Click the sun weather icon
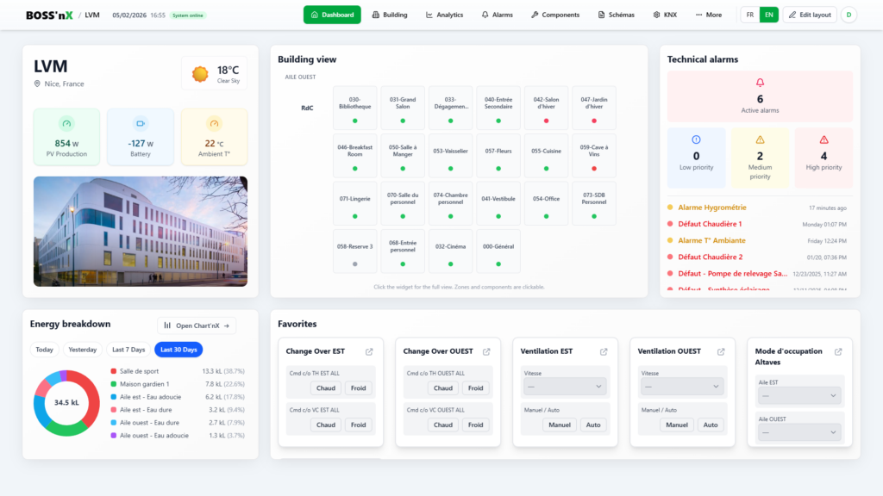Viewport: 883px width, 496px height. coord(200,74)
